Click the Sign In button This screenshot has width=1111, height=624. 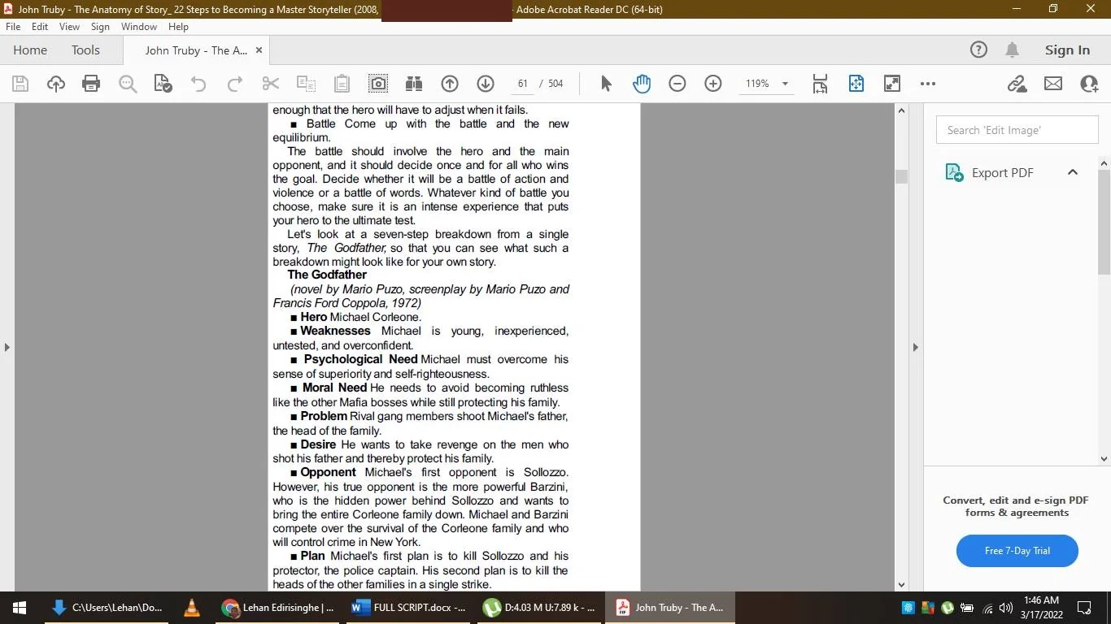coord(1067,50)
